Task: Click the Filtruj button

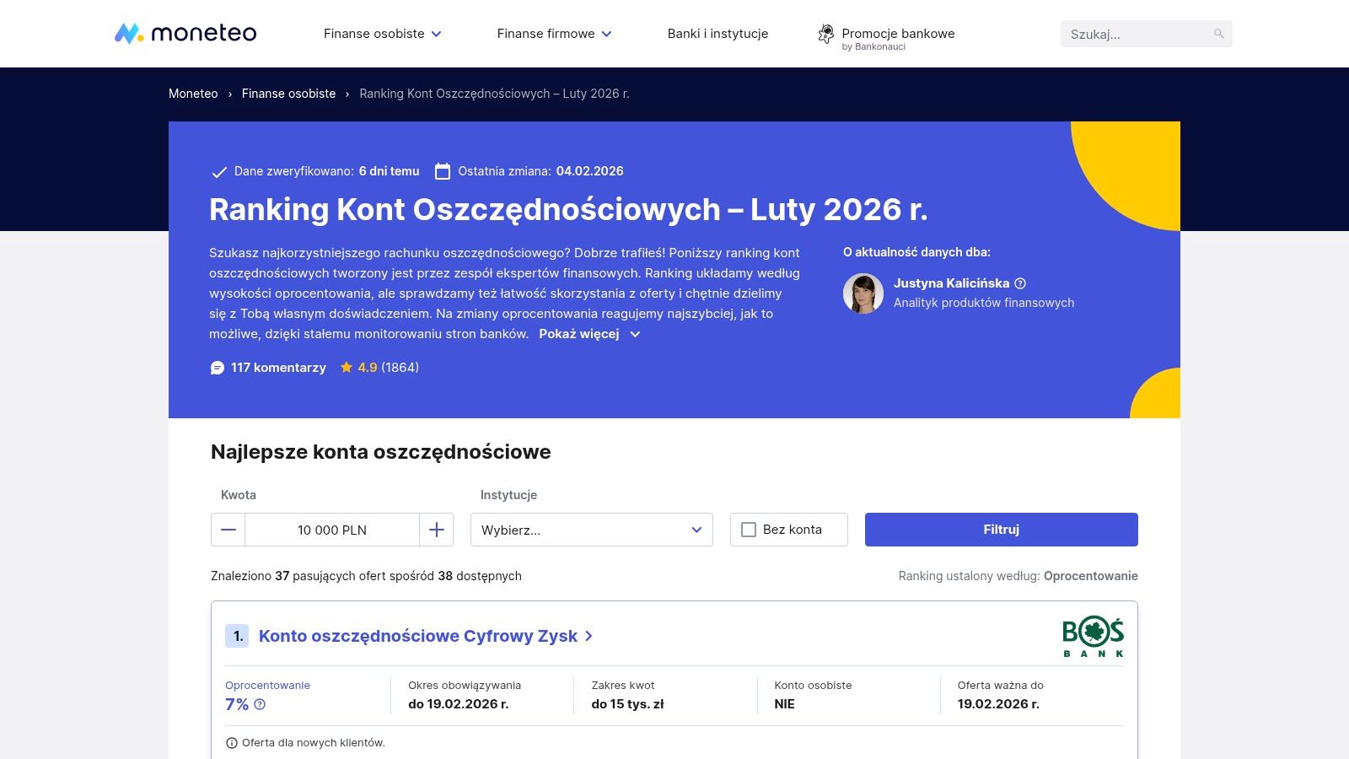Action: [1002, 530]
